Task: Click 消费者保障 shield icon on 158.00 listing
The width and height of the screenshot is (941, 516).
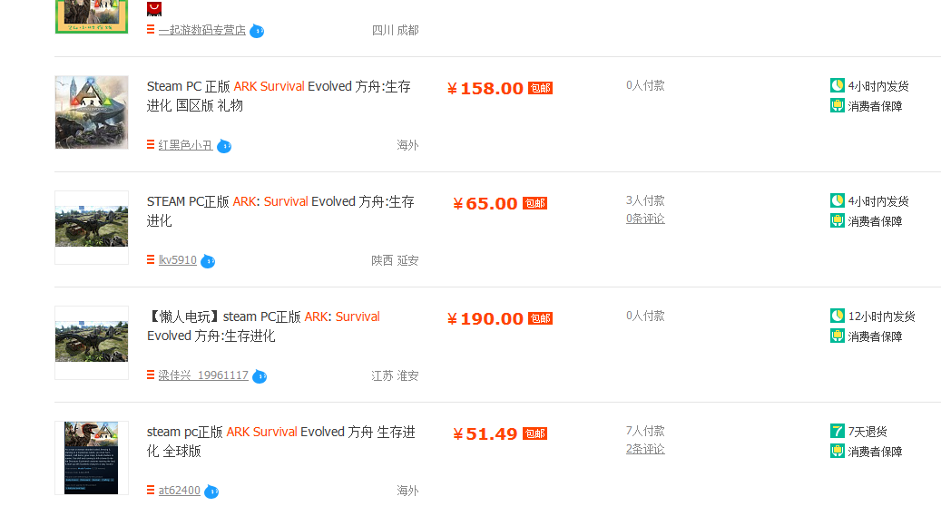Action: click(x=838, y=105)
